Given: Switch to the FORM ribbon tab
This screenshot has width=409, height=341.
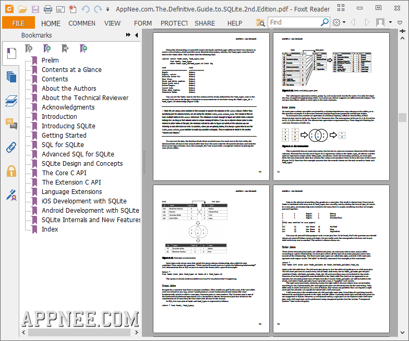Looking at the screenshot, I should click(143, 23).
